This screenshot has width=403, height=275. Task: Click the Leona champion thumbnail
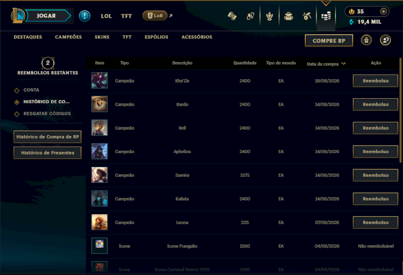(x=99, y=222)
